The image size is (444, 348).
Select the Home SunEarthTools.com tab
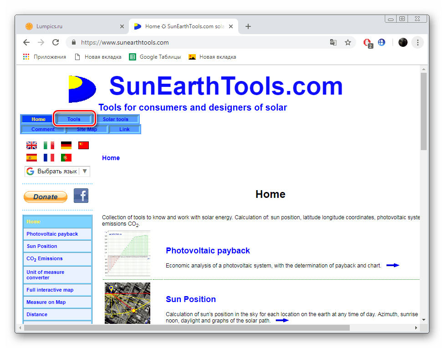pyautogui.click(x=184, y=26)
